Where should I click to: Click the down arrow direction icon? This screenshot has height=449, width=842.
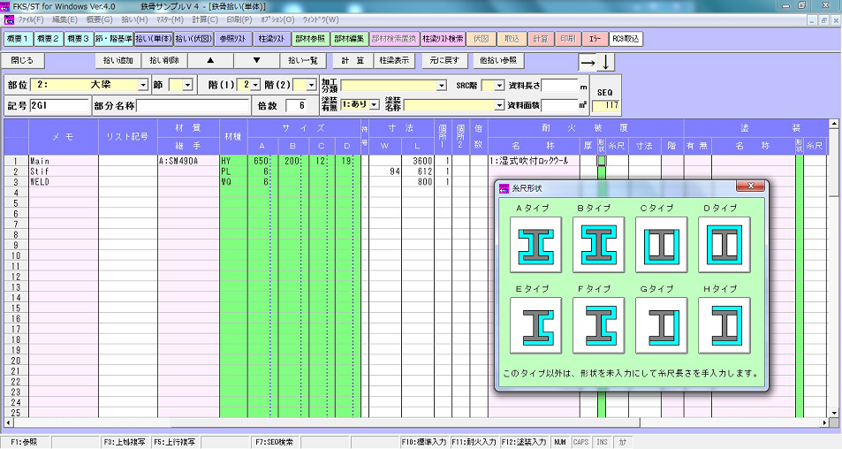[605, 63]
